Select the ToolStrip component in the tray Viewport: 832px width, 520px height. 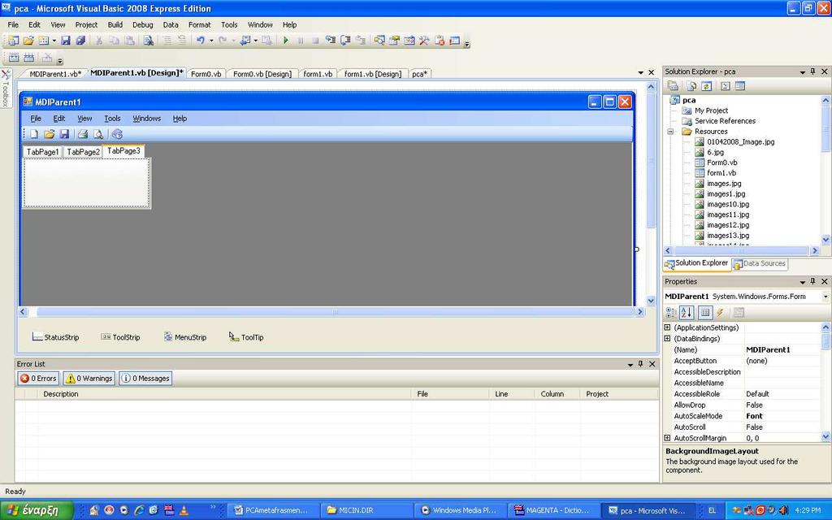(120, 337)
